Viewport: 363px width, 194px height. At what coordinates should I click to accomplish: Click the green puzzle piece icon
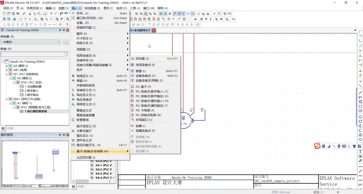point(15,19)
